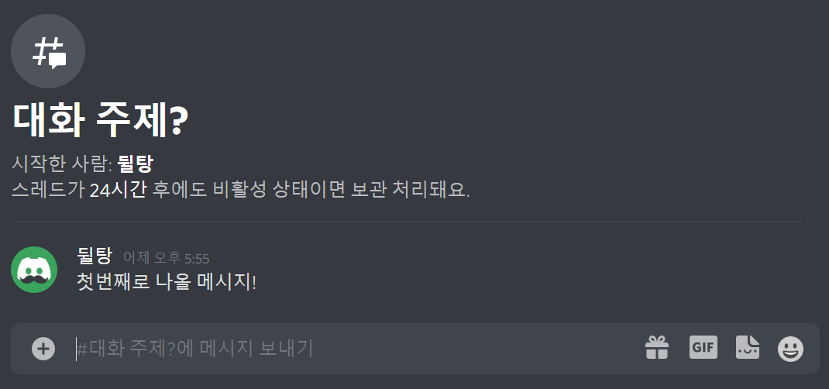The height and width of the screenshot is (389, 829).
Task: Open the attachment plus button menu
Action: pos(43,349)
